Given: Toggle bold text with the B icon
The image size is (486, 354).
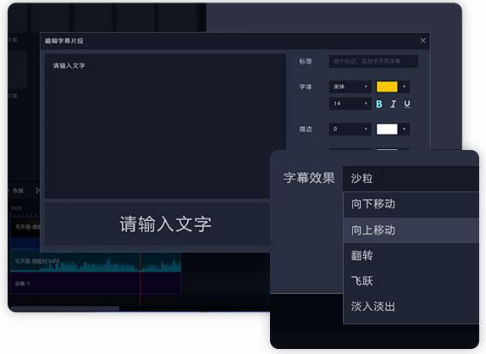Looking at the screenshot, I should 379,104.
